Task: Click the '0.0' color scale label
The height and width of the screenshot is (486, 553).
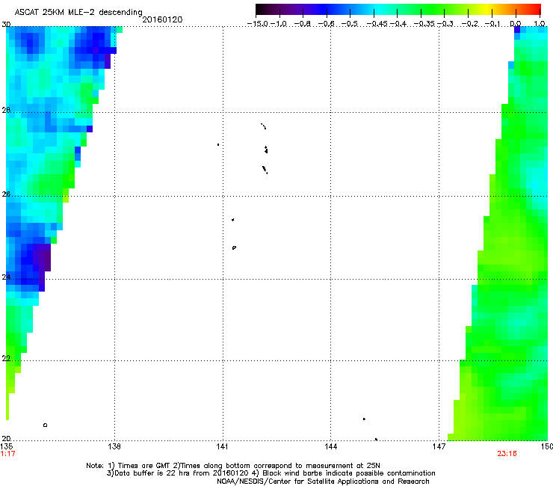Action: coord(516,24)
